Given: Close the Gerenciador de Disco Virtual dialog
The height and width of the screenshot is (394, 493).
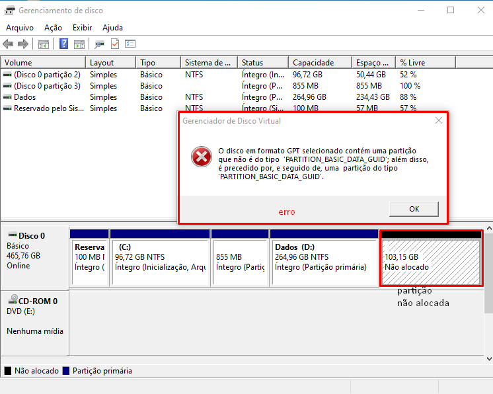Looking at the screenshot, I should coord(439,120).
